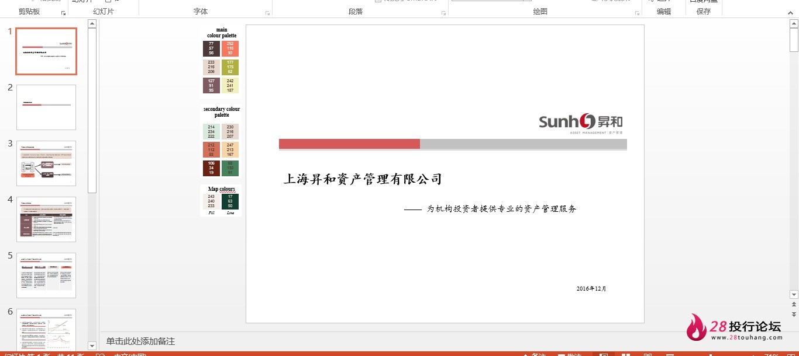Image resolution: width=799 pixels, height=356 pixels.
Task: Go to next slide using double-down arrow
Action: tap(794, 314)
